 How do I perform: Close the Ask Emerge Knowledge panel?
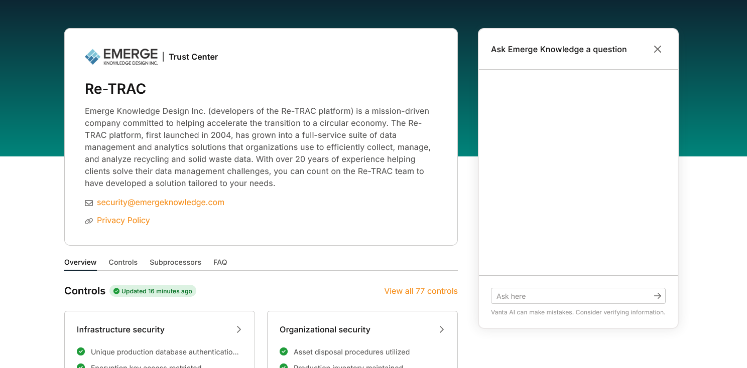click(658, 49)
